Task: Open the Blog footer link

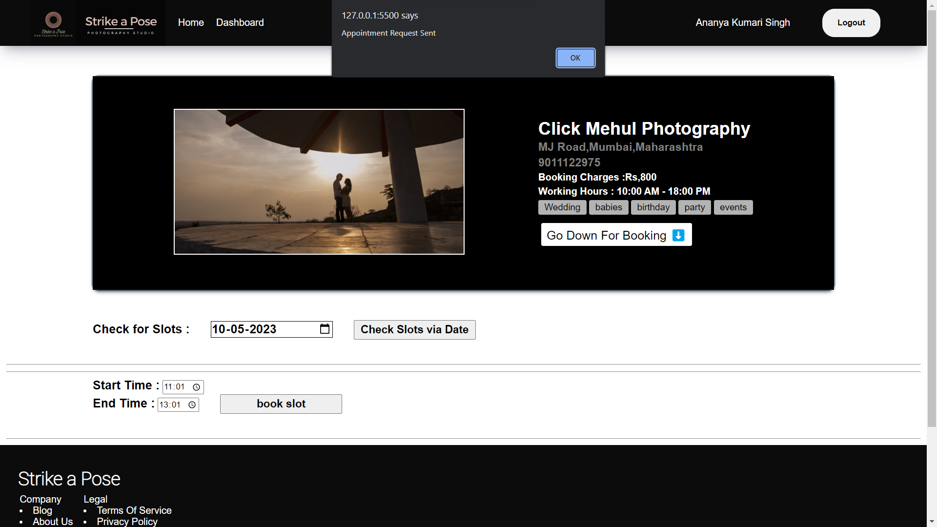Action: 42,510
